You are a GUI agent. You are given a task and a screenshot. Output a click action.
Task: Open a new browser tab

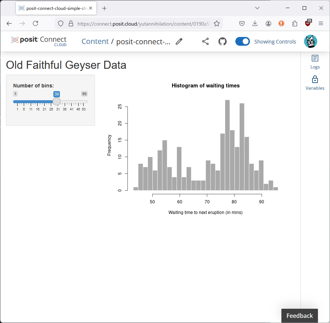click(x=105, y=8)
